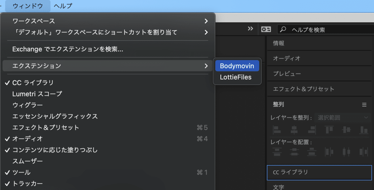Distribute layers by vertical centers icon
Image resolution: width=374 pixels, height=190 pixels.
[294, 152]
